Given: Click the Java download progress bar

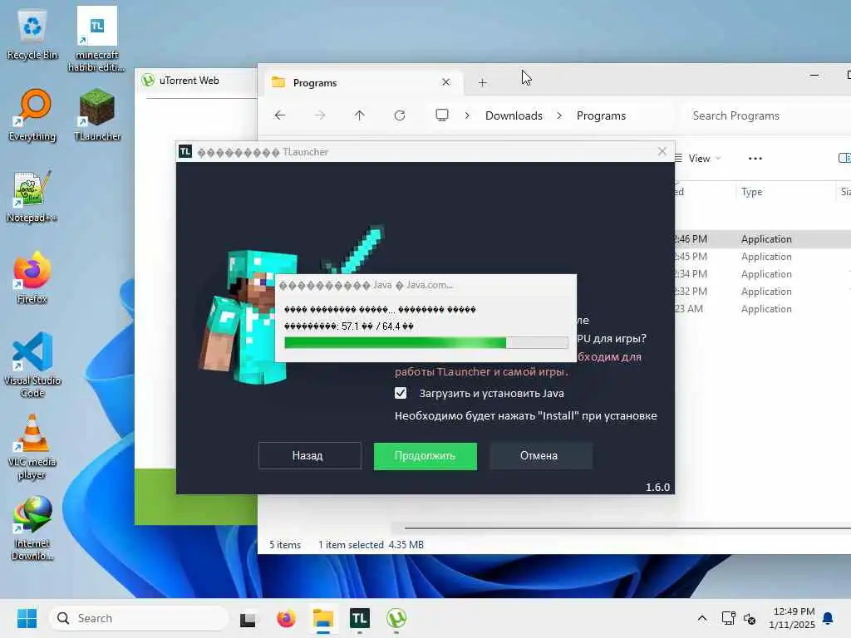Looking at the screenshot, I should click(426, 342).
